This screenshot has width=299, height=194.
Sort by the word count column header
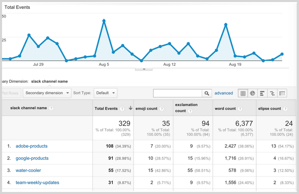(225, 108)
